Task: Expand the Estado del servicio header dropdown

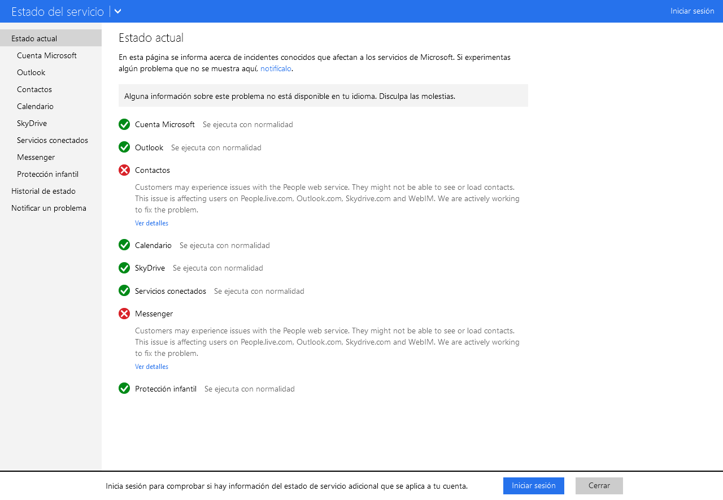Action: point(117,11)
